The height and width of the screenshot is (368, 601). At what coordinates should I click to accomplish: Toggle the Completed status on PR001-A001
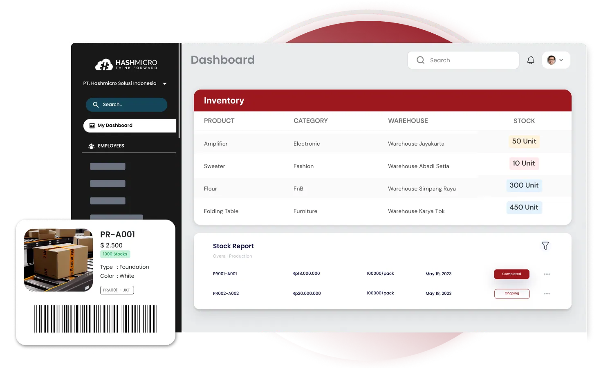point(511,274)
